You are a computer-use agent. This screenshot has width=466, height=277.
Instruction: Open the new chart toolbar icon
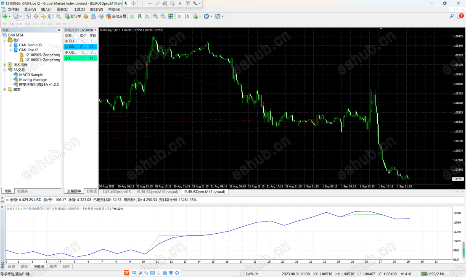(x=5, y=16)
